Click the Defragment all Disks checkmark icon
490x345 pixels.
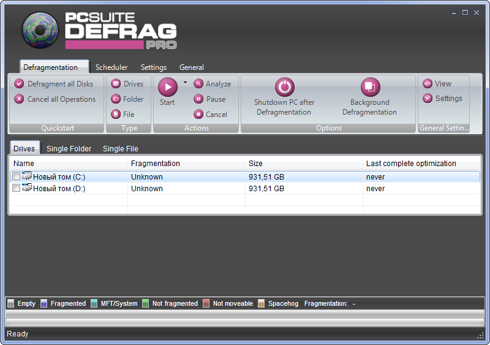(x=19, y=83)
